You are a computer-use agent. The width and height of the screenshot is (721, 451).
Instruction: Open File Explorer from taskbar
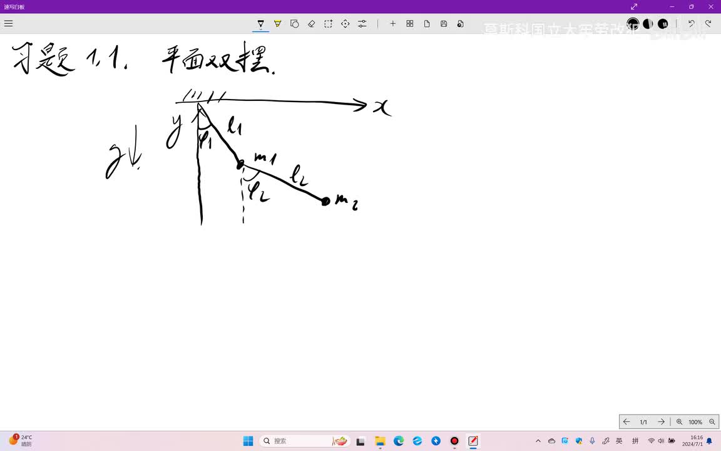point(380,441)
